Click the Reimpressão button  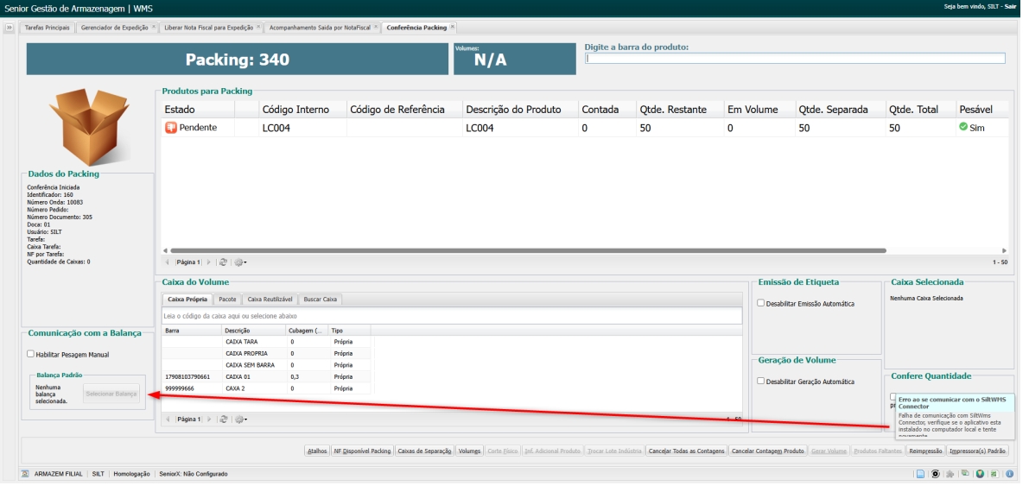926,451
